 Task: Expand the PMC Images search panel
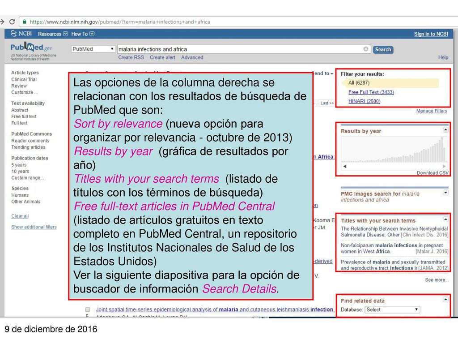tap(445, 193)
